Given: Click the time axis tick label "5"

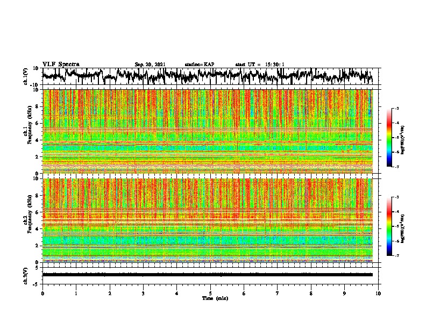Looking at the screenshot, I should 210,294.
